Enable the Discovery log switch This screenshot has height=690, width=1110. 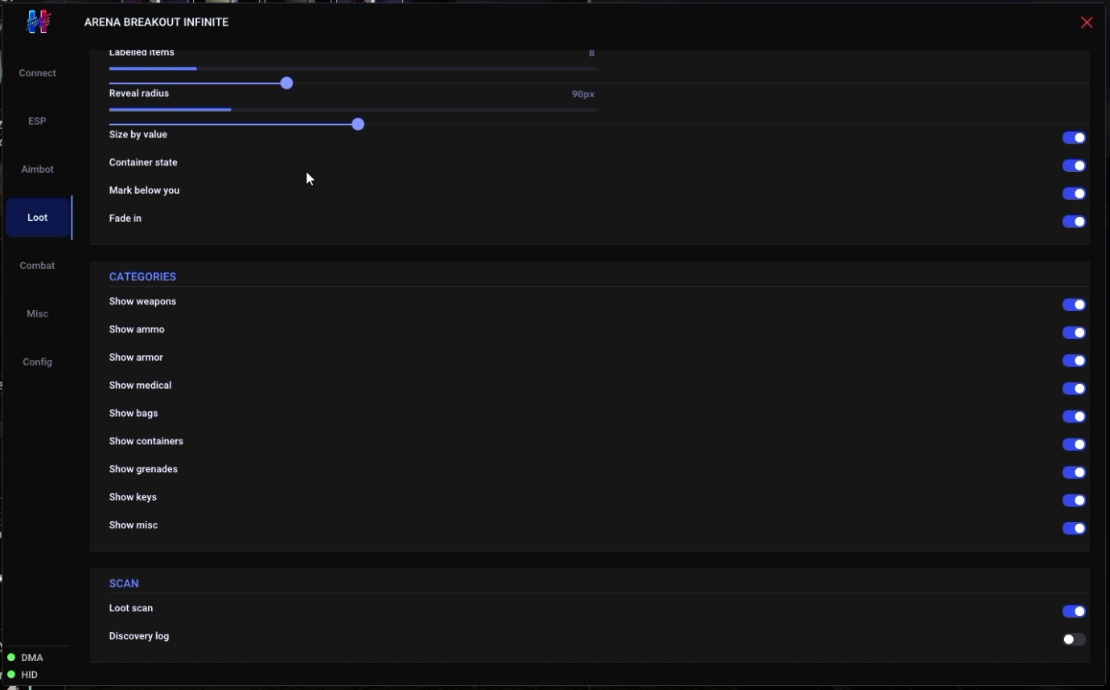click(x=1074, y=639)
